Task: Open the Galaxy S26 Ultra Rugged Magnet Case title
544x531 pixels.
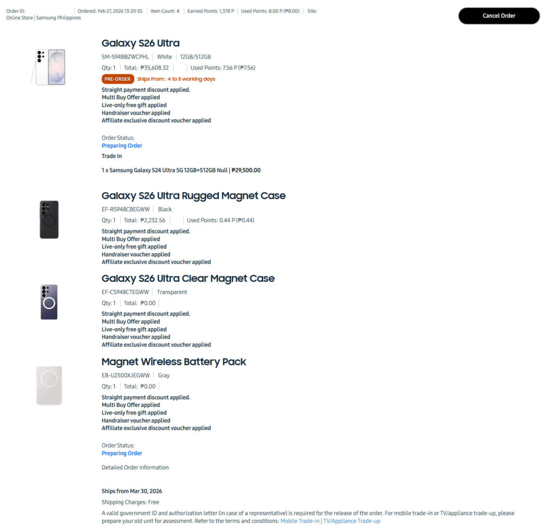Action: [193, 196]
